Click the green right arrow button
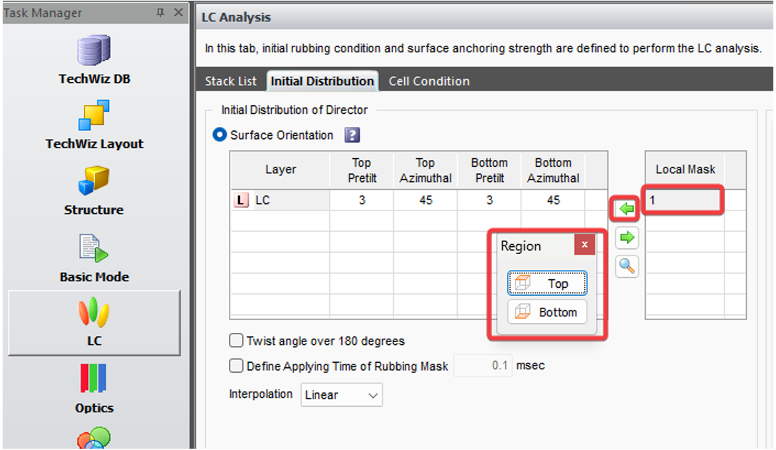776x450 pixels. click(x=626, y=238)
